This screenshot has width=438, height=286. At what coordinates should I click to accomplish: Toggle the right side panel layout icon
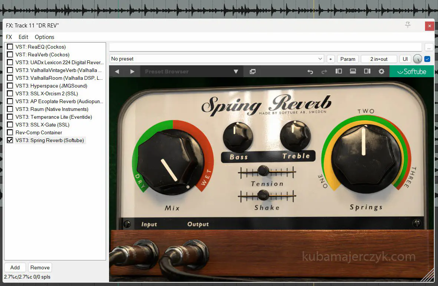click(367, 71)
